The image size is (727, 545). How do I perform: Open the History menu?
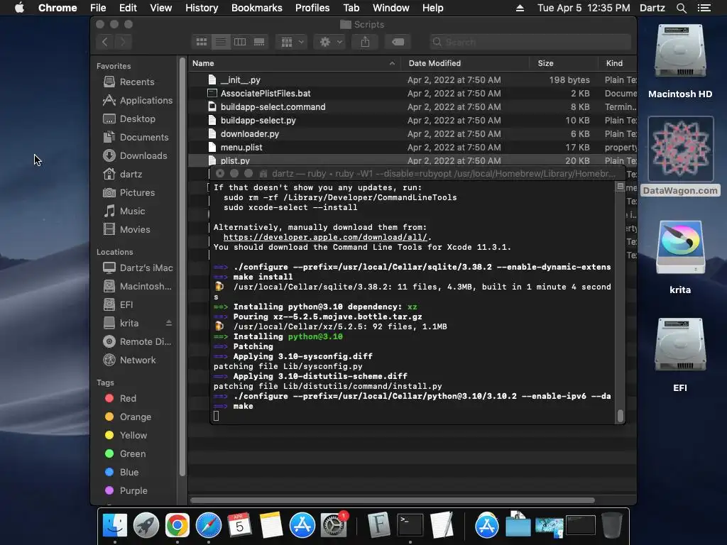(x=202, y=8)
